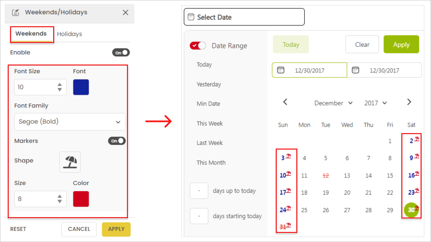Image resolution: width=431 pixels, height=242 pixels.
Task: Open the beach umbrella Shape picker
Action: coord(70,162)
